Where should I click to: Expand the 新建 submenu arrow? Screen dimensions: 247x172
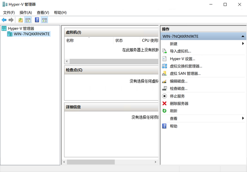pos(243,44)
